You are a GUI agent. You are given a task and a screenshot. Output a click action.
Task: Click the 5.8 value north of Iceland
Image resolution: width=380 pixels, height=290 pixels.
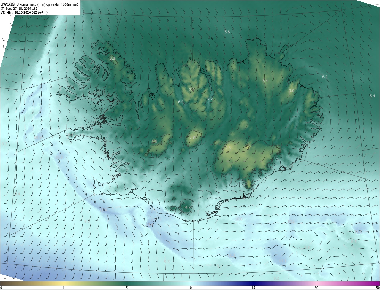[x=227, y=32]
